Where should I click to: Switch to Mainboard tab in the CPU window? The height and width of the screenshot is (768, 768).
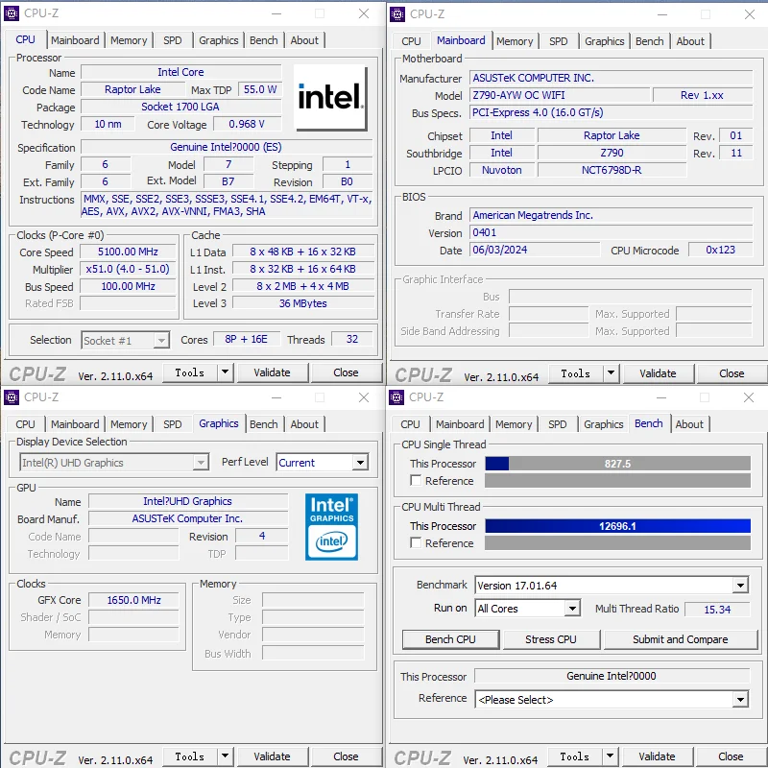click(75, 40)
